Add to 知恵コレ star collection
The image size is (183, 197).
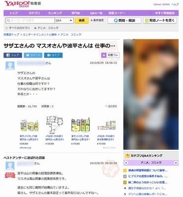point(110,55)
